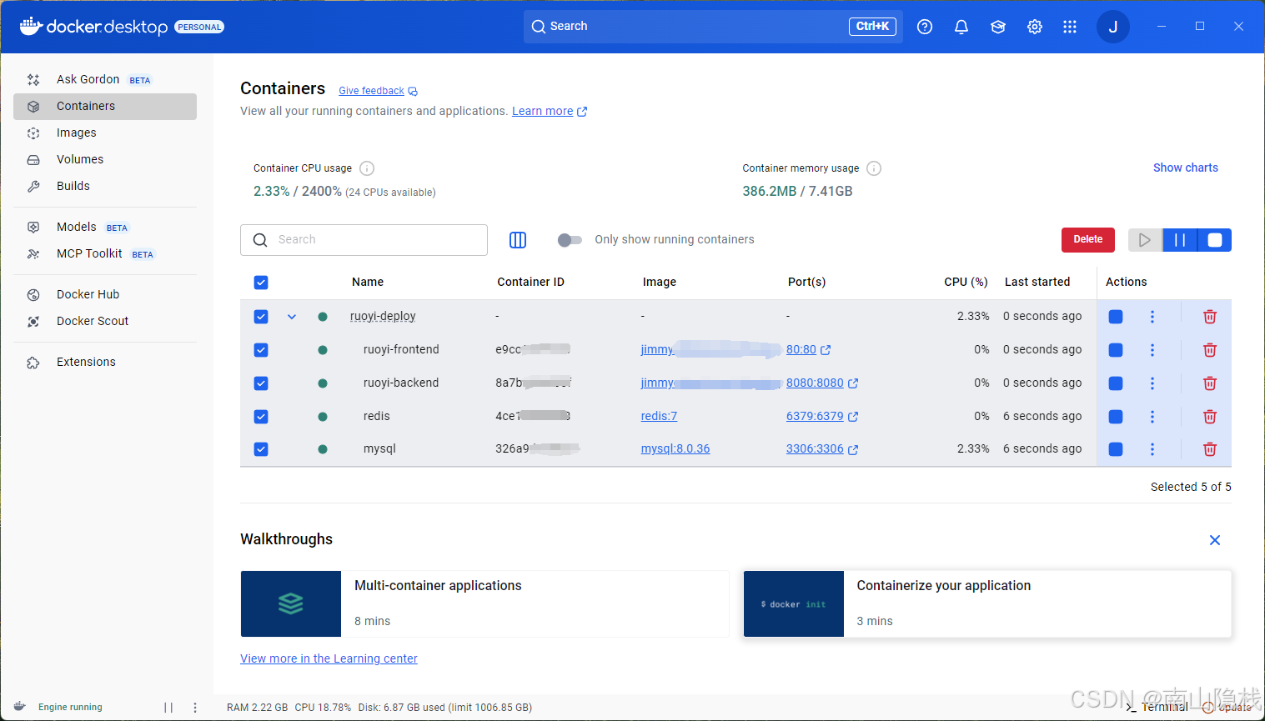Stop the ruoyi-deploy stack

(1116, 317)
